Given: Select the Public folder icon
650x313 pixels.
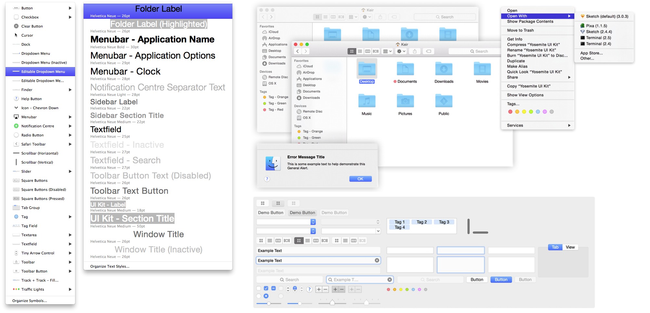Looking at the screenshot, I should 444,101.
